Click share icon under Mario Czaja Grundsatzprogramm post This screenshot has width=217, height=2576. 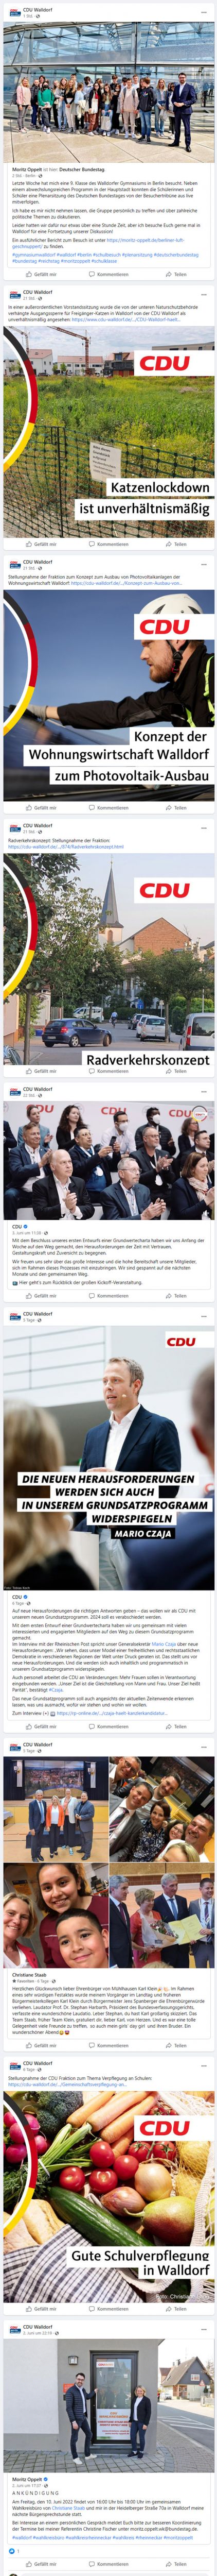[168, 1726]
